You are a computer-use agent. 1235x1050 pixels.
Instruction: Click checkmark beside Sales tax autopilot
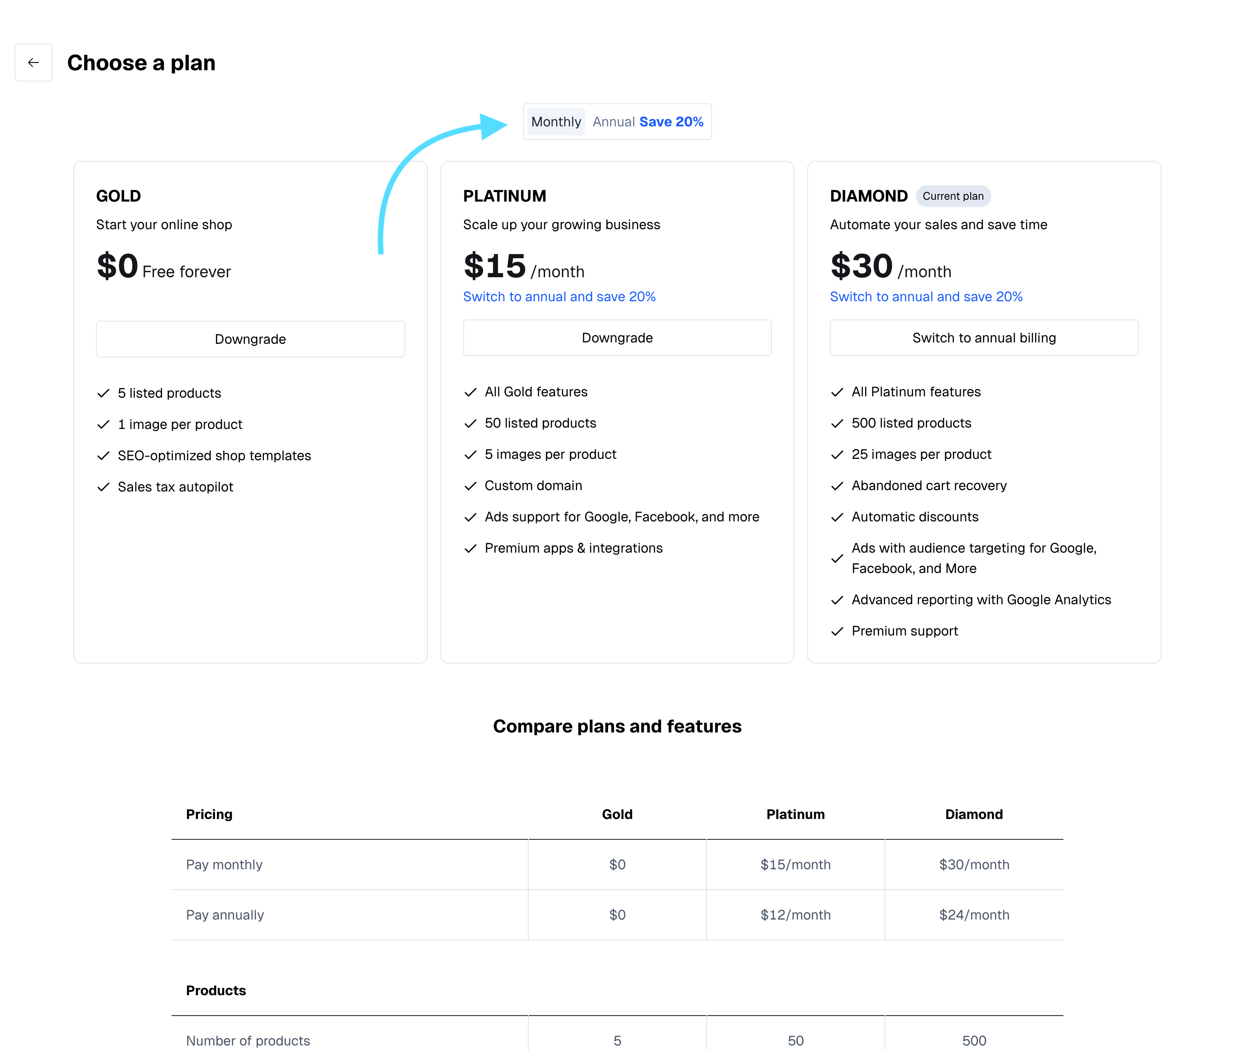[104, 487]
